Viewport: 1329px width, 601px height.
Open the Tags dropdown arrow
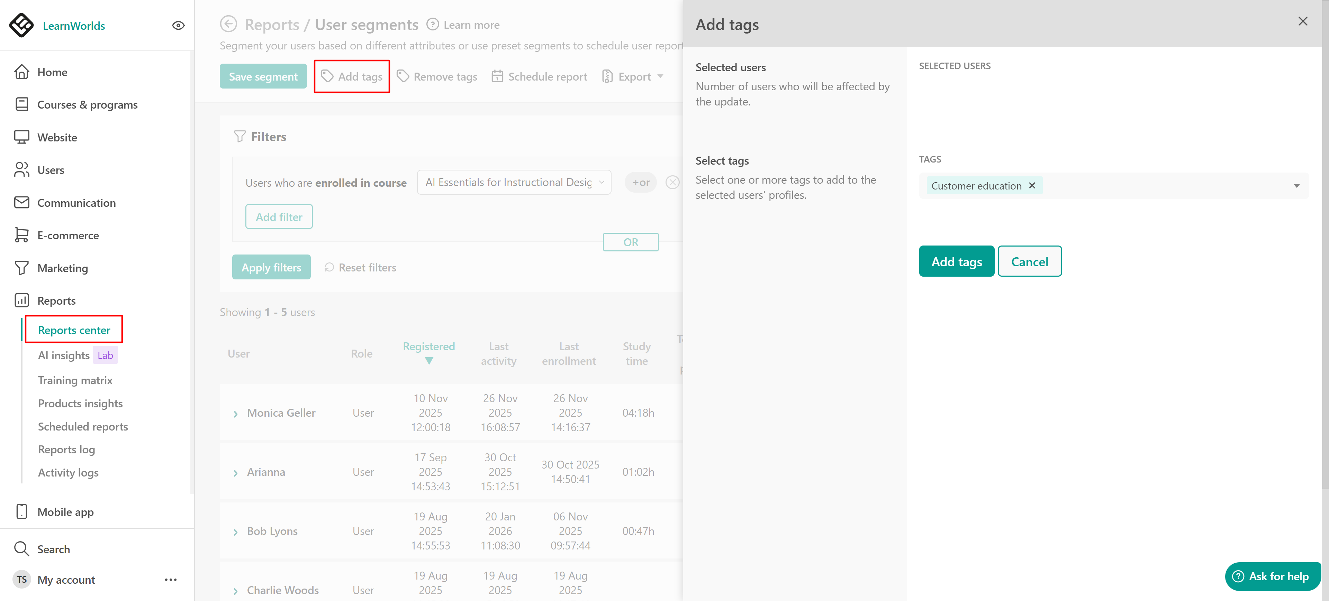pos(1296,186)
